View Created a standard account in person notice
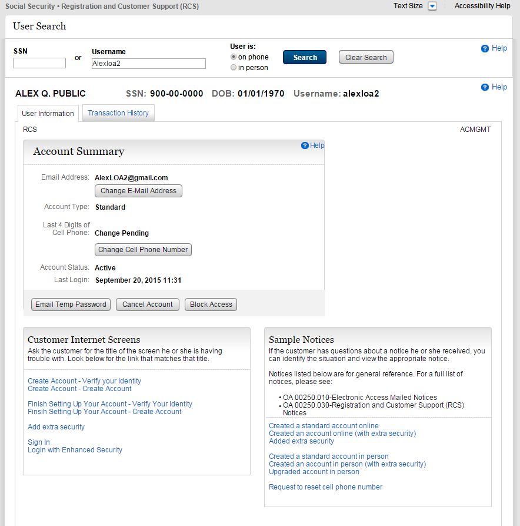The image size is (520, 526). pyautogui.click(x=329, y=456)
